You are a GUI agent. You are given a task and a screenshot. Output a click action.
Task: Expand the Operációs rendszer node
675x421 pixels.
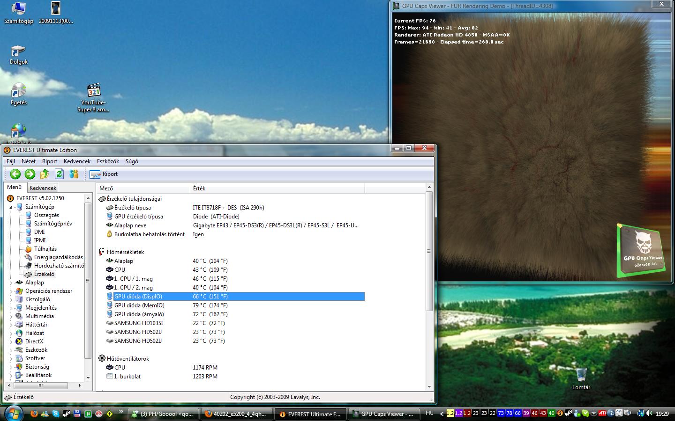tap(11, 291)
